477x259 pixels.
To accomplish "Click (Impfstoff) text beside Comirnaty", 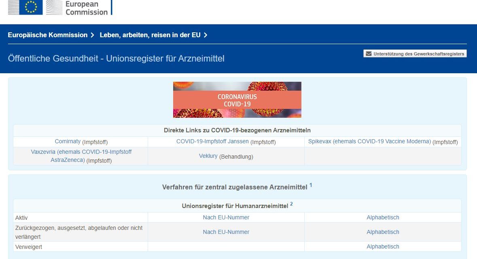I will (95, 142).
